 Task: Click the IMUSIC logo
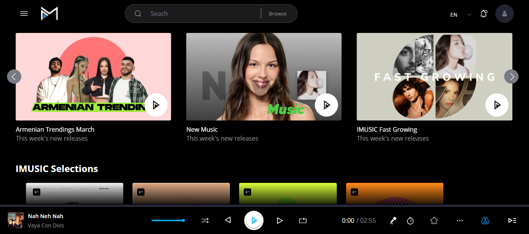[50, 13]
